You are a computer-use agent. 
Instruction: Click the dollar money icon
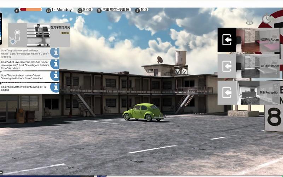pos(137,10)
